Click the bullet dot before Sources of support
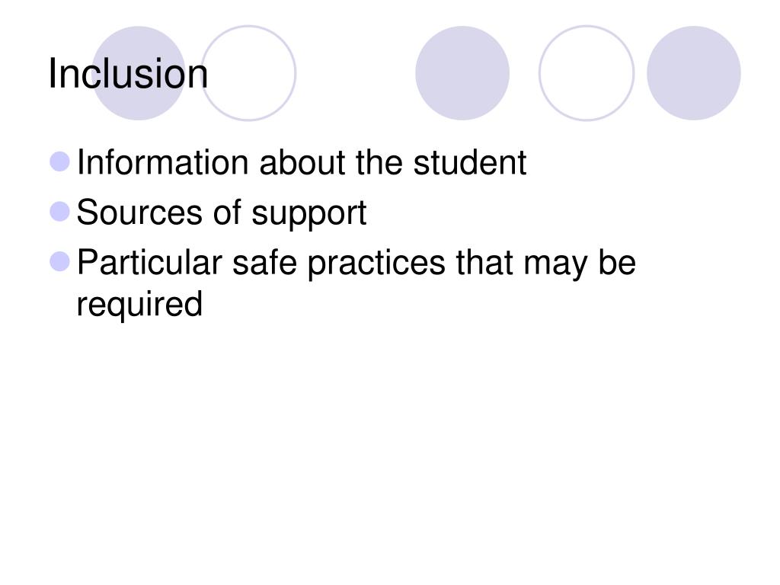Viewport: 780px width, 585px height. coord(59,212)
